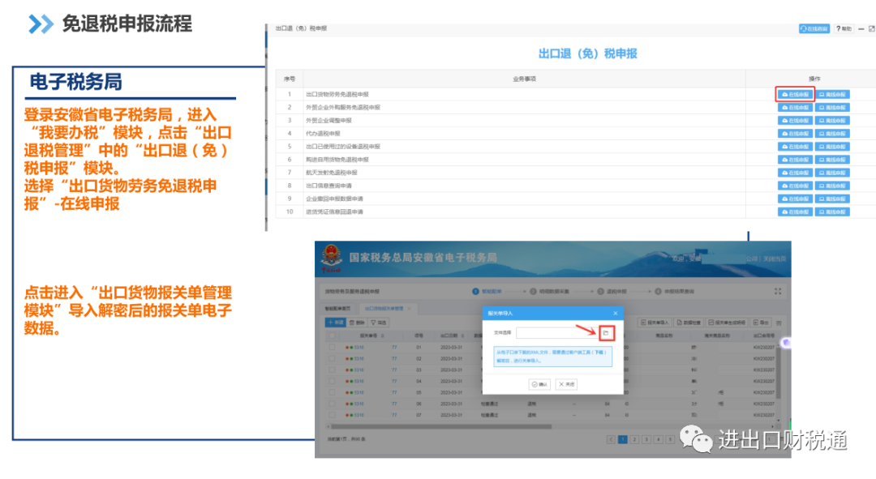
Task: Open the 帮助 help button
Action: pyautogui.click(x=844, y=28)
